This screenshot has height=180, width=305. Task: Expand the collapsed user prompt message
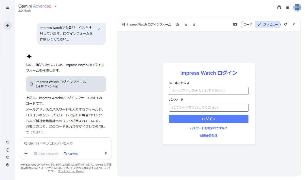click(x=99, y=29)
